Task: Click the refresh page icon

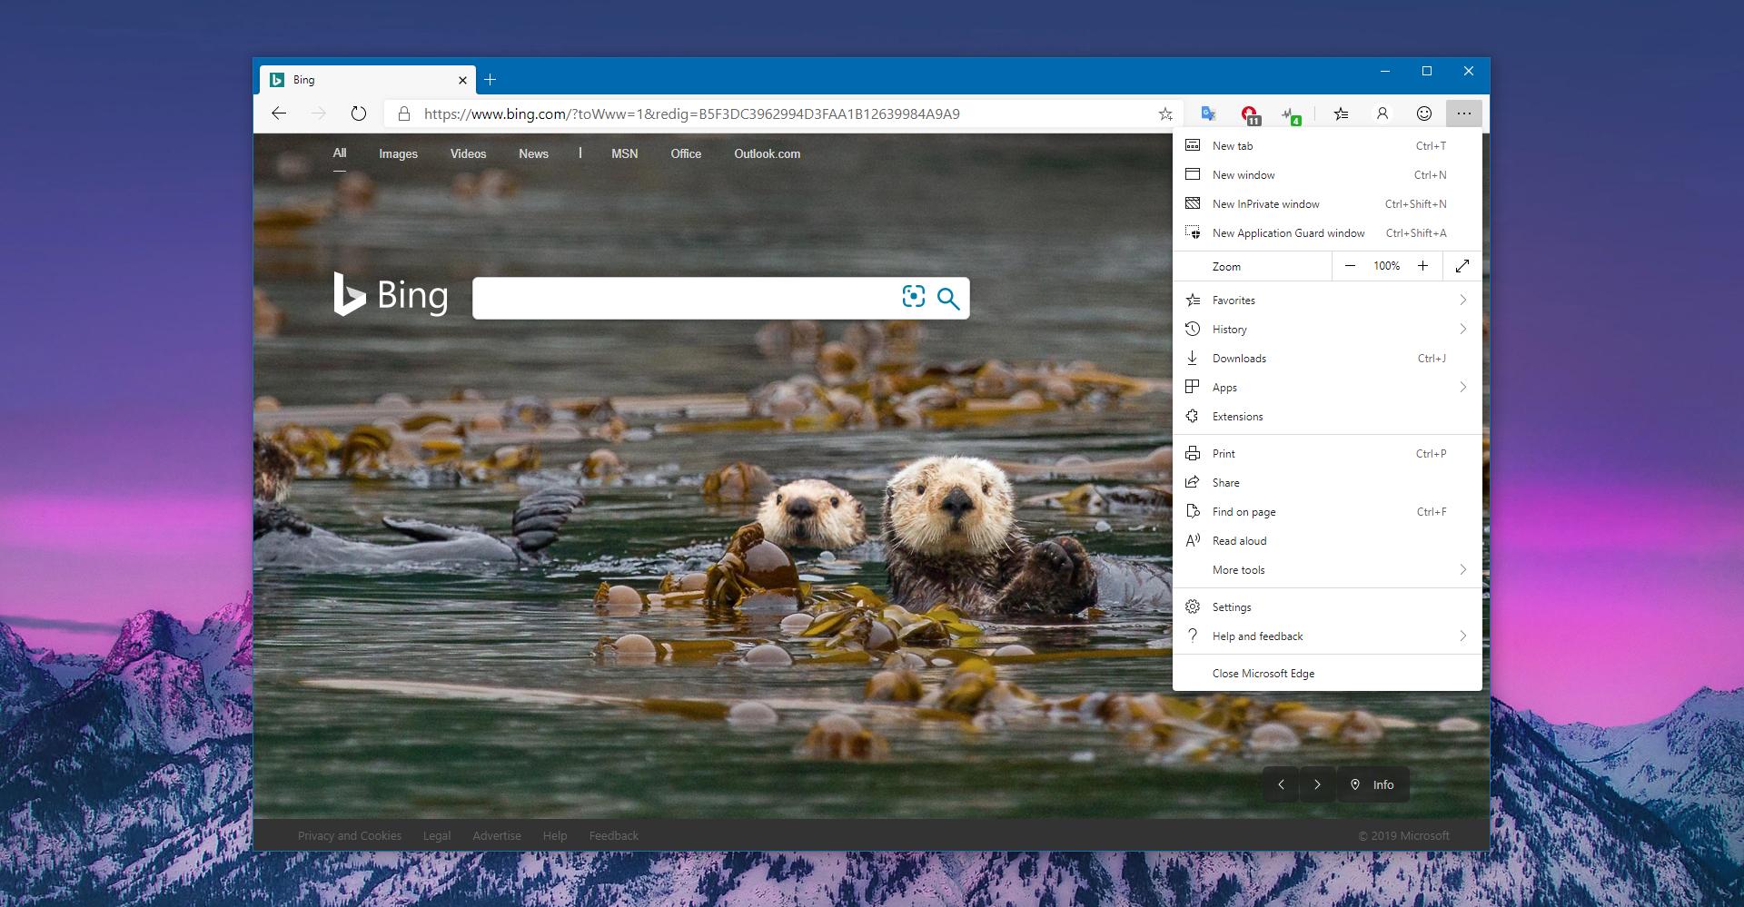Action: coord(359,113)
